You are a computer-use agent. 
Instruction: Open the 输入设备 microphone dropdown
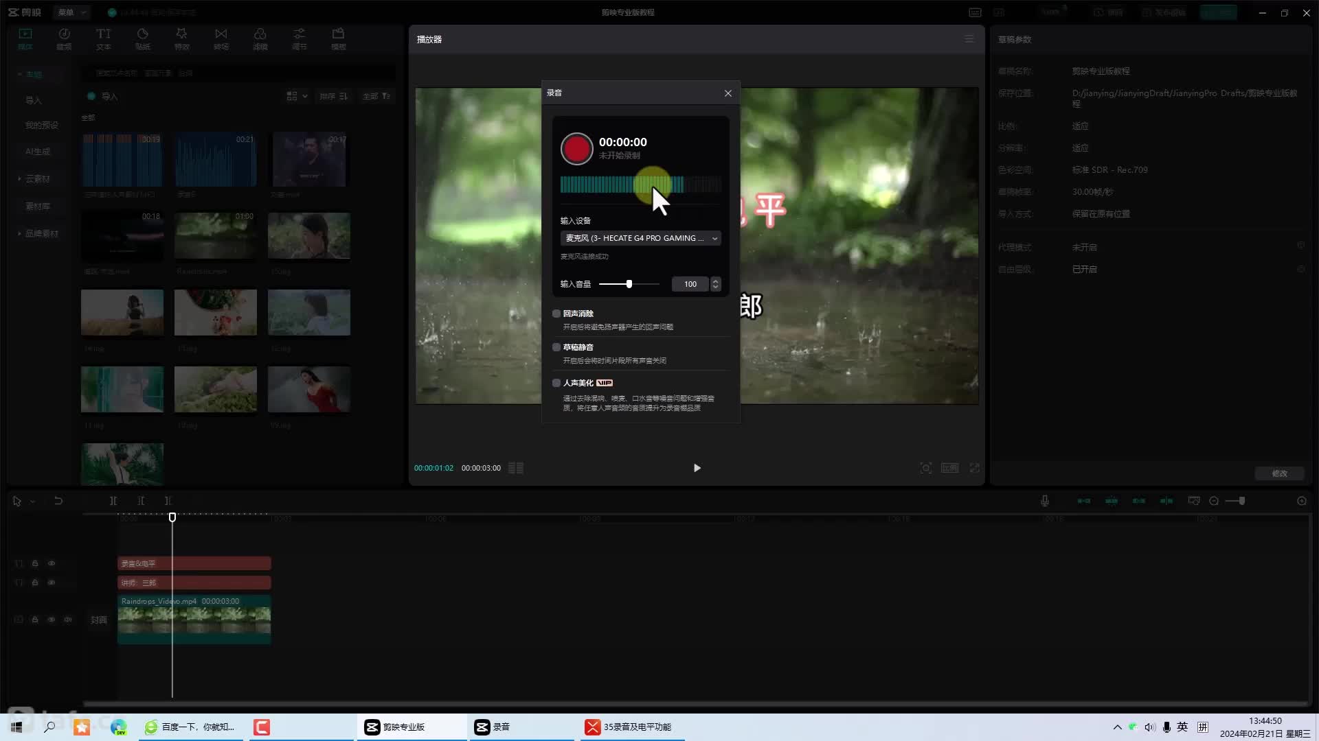point(641,238)
